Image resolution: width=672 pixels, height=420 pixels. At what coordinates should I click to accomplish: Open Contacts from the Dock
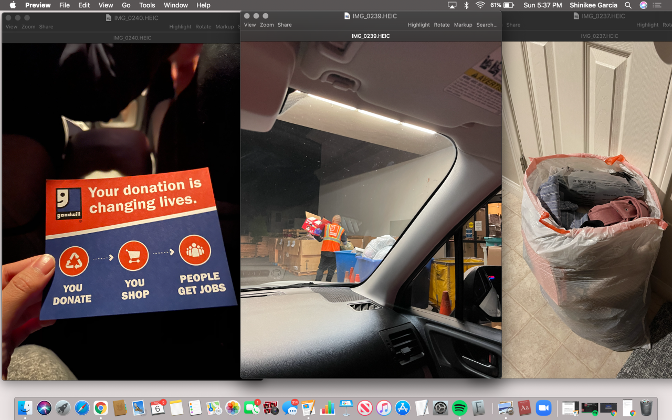120,407
